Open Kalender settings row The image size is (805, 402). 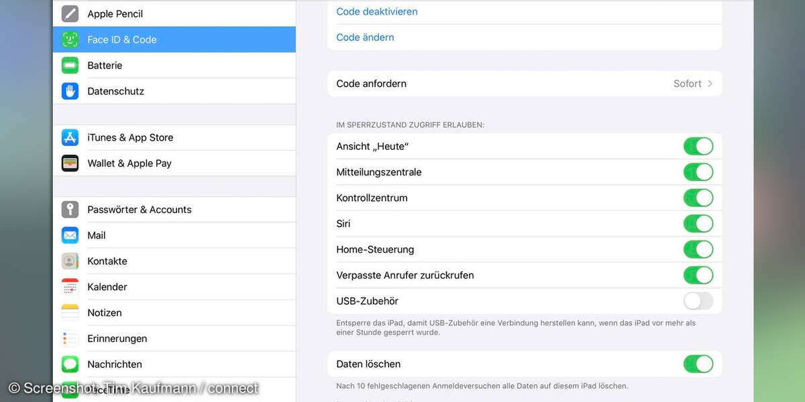click(174, 287)
